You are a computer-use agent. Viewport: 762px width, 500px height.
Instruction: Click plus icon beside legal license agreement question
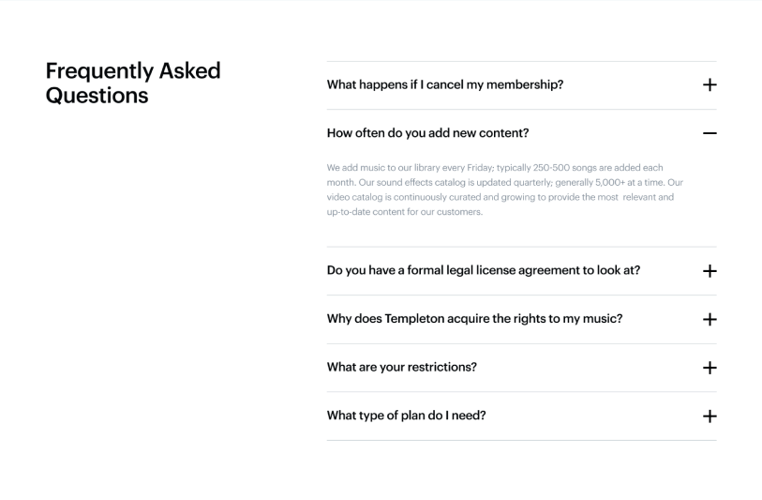710,271
